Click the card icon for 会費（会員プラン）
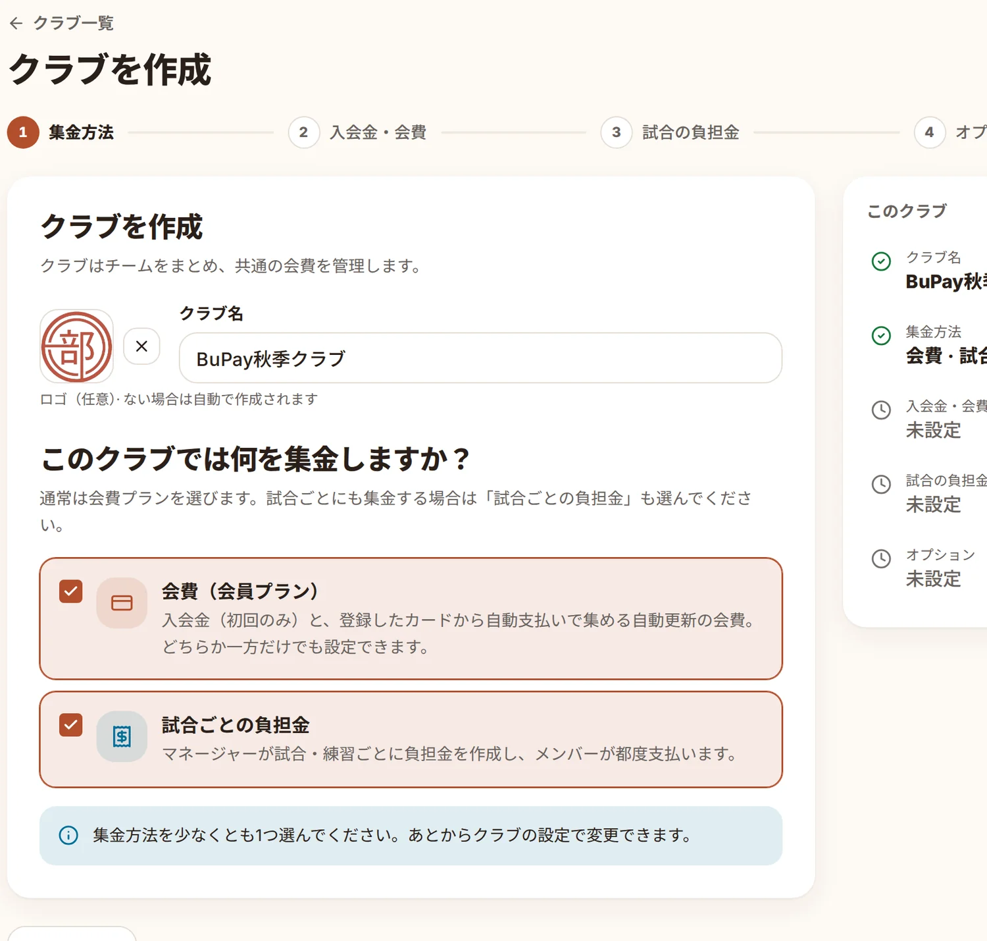 [122, 603]
